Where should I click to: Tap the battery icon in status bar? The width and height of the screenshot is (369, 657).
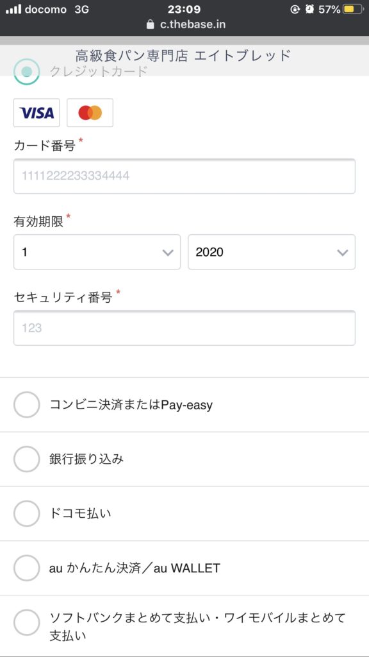(x=354, y=9)
